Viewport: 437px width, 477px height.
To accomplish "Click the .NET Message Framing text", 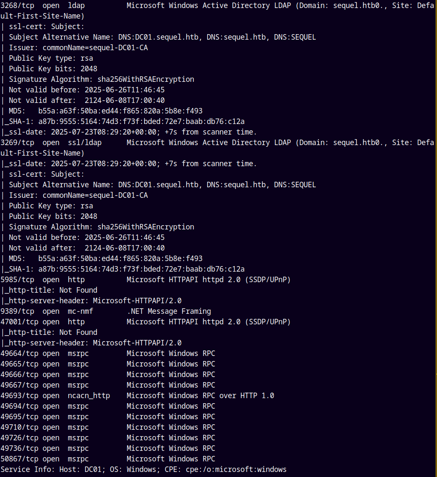I will 169,311.
